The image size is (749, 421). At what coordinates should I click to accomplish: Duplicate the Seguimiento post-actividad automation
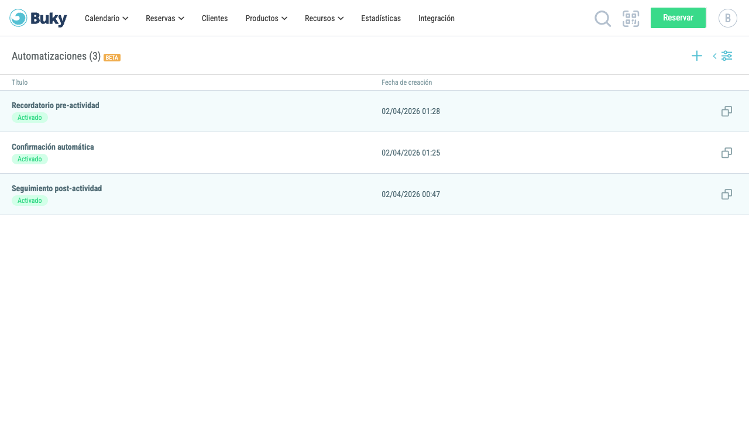pos(727,194)
